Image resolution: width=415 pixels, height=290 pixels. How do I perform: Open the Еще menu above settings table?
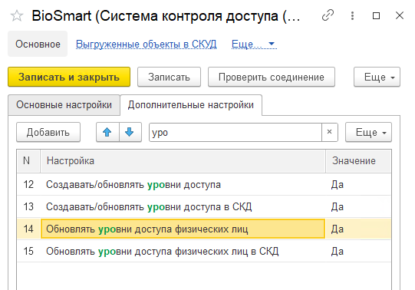[x=368, y=132]
